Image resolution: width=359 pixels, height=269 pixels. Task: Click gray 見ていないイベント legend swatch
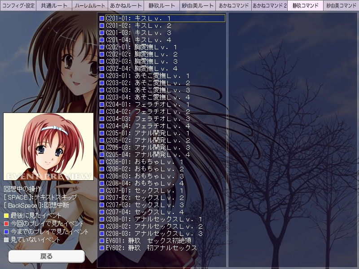coord(6,240)
